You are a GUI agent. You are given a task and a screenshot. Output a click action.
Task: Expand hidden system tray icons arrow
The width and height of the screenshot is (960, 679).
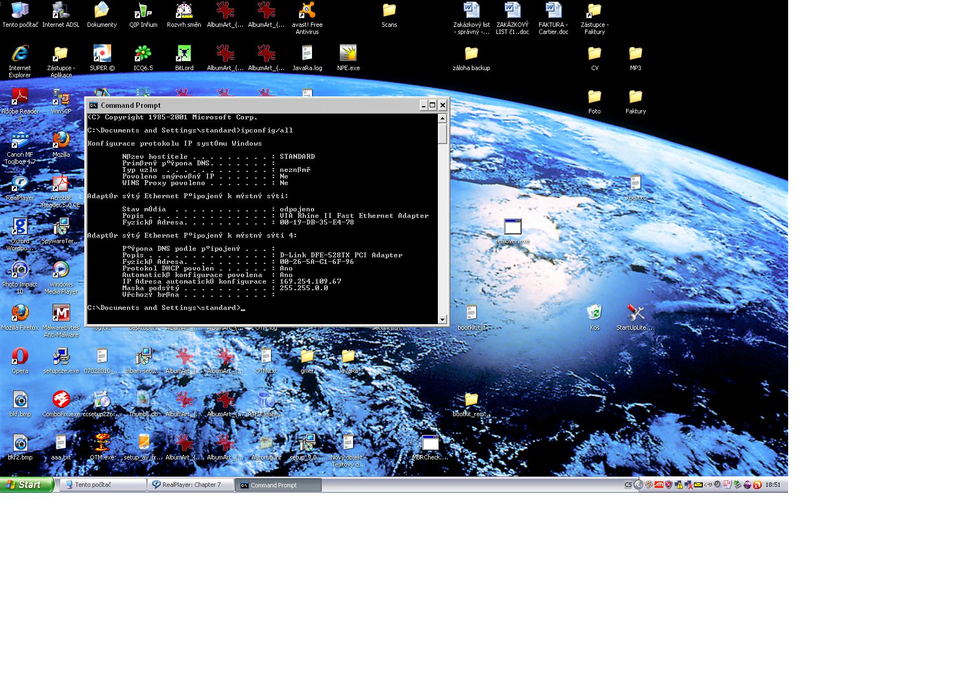tap(638, 485)
